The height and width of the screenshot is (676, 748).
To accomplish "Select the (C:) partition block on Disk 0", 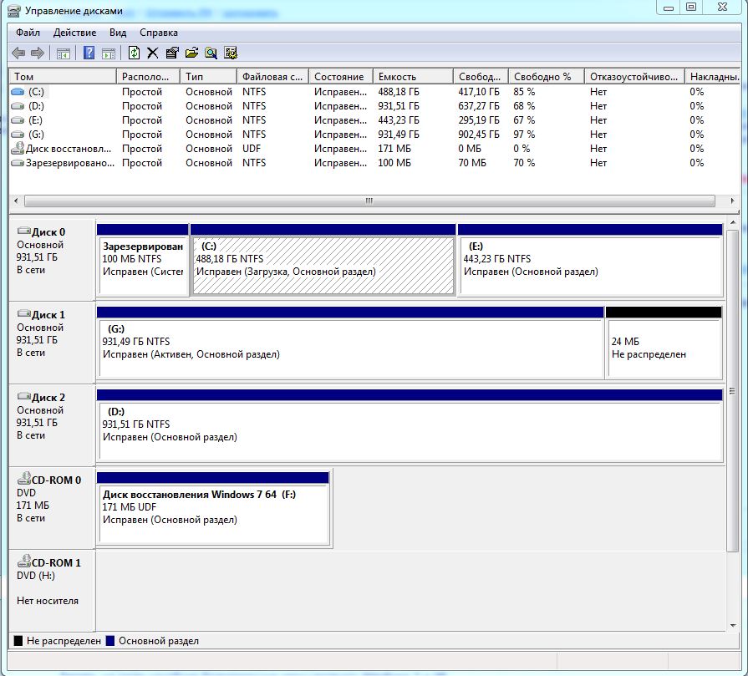I will pos(323,266).
